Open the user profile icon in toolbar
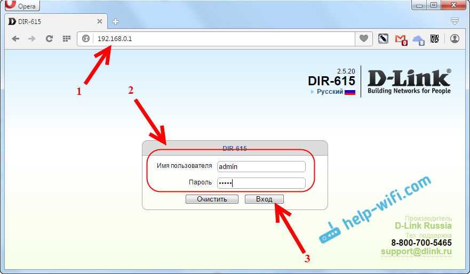Viewport: 470px width, 274px height. point(455,38)
